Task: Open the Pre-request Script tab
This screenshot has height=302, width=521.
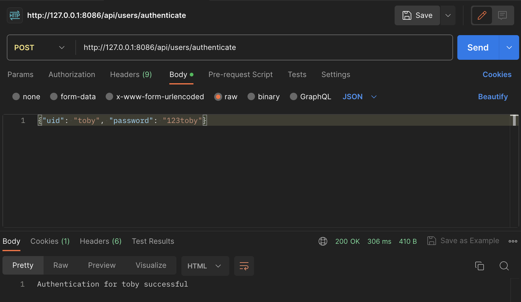Action: [x=241, y=74]
